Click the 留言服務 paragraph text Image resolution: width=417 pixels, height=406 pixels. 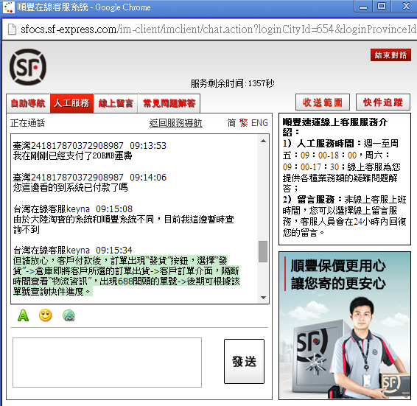(x=344, y=216)
